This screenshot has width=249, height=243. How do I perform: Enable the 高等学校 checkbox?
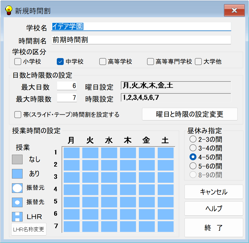click(x=102, y=62)
